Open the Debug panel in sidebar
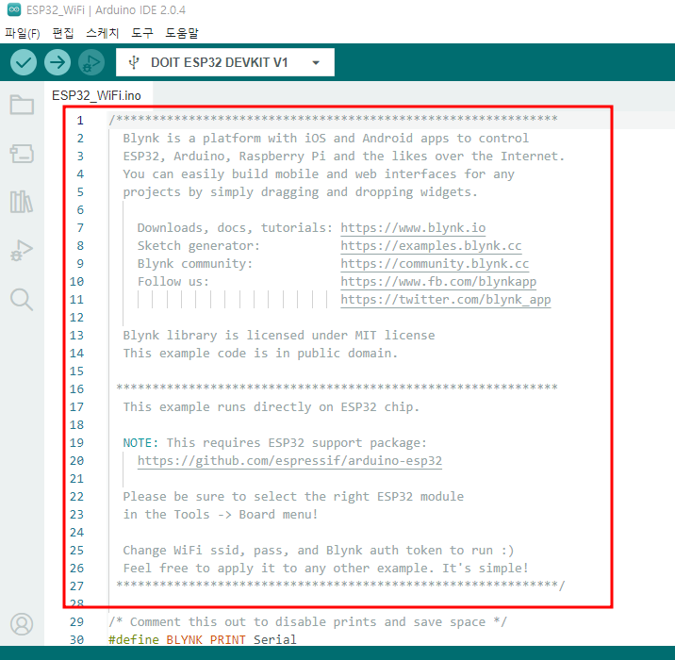 [22, 251]
